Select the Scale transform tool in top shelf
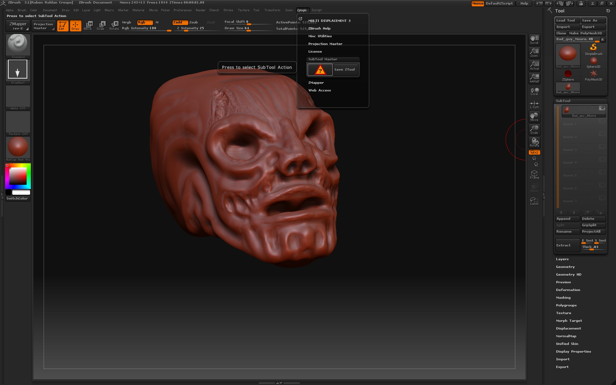Screen dimensions: 616x385 (101, 26)
